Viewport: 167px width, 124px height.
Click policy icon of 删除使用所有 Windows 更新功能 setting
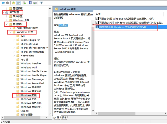(x=97, y=27)
